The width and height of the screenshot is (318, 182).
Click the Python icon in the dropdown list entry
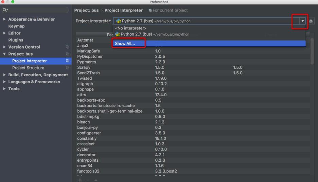point(118,34)
